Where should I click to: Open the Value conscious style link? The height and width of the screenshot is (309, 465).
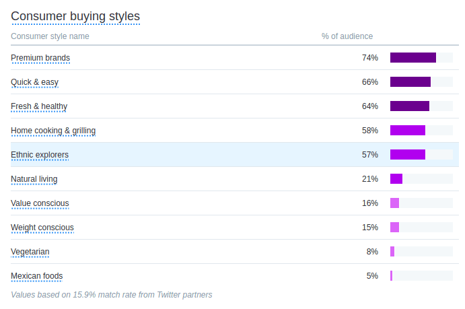click(40, 203)
